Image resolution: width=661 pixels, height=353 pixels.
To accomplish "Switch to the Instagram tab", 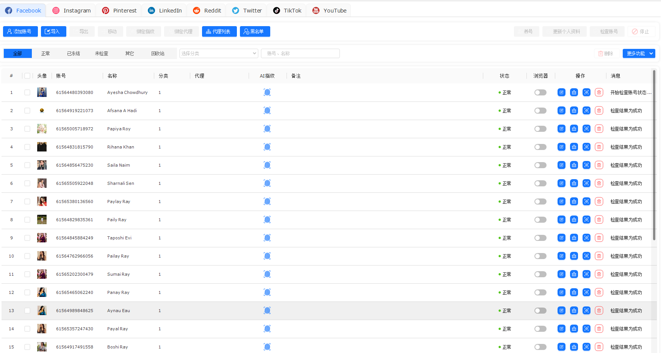I will click(x=71, y=11).
